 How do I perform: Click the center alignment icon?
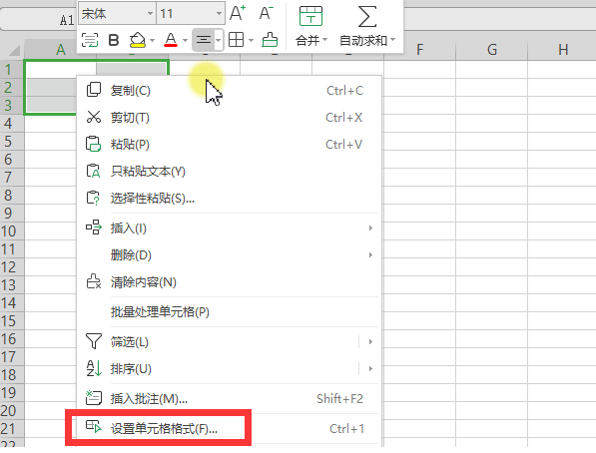204,40
